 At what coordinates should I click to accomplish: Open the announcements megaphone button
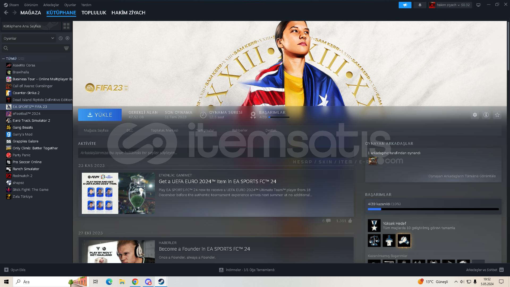click(x=405, y=5)
